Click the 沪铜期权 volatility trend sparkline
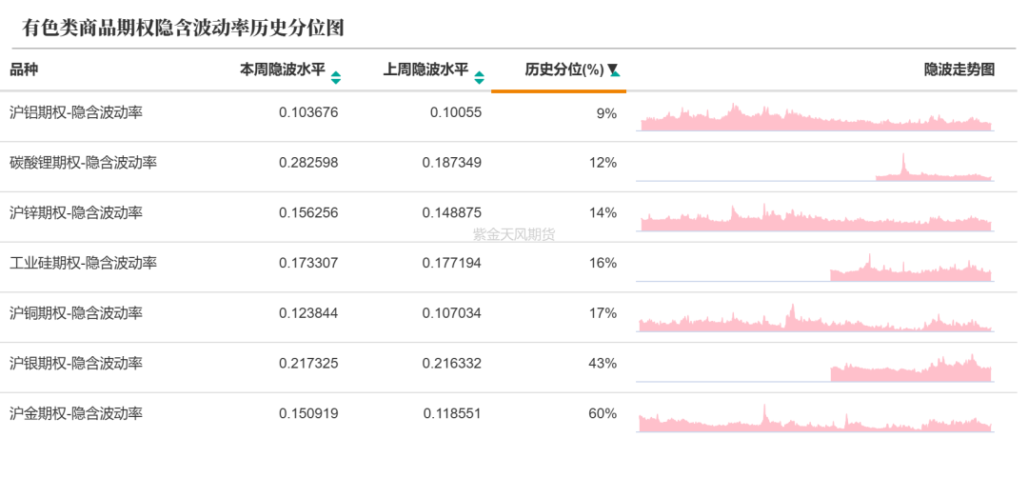Viewport: 1028px width, 478px height. click(x=816, y=321)
